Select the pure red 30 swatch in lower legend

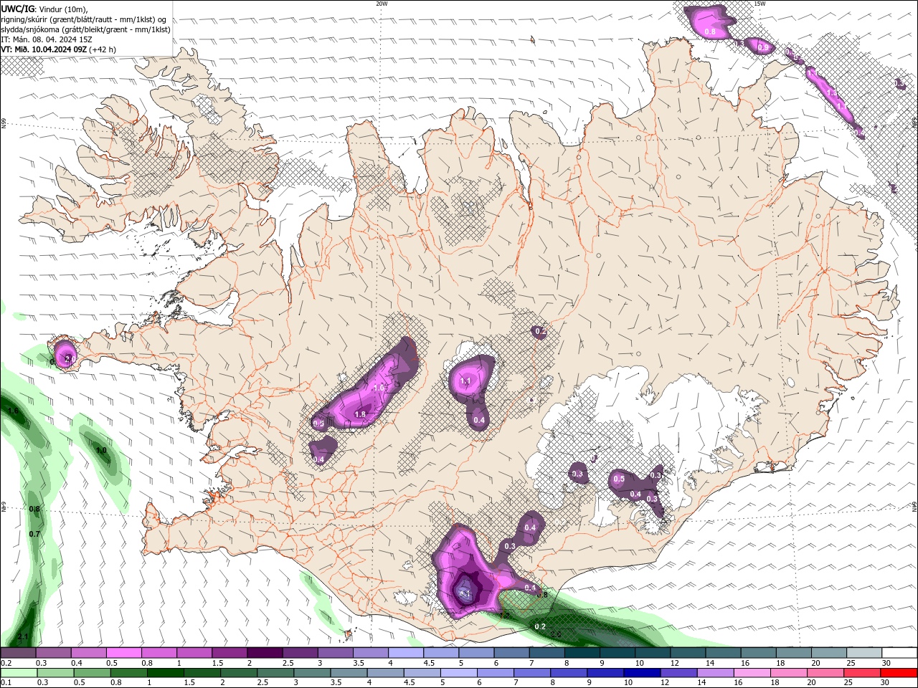pyautogui.click(x=899, y=673)
